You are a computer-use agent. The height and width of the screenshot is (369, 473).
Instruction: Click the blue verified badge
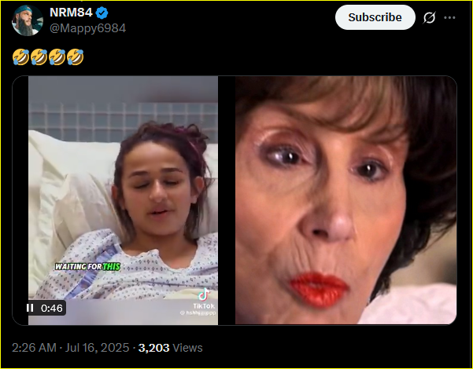pos(102,13)
